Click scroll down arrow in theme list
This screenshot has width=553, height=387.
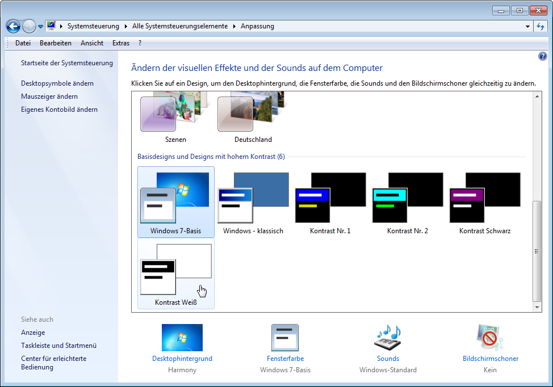[x=537, y=308]
